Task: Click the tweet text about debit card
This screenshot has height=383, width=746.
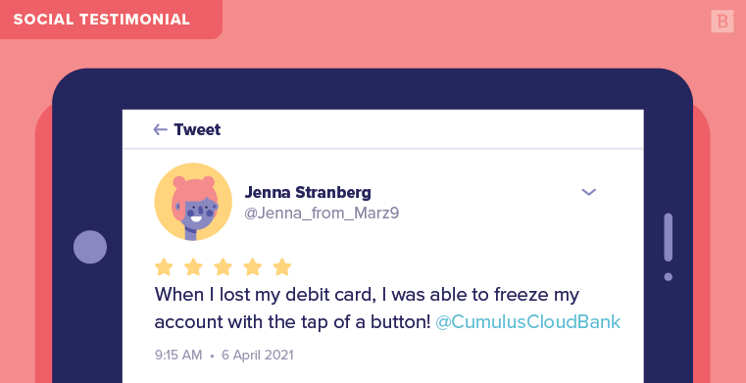Action: coord(367,308)
